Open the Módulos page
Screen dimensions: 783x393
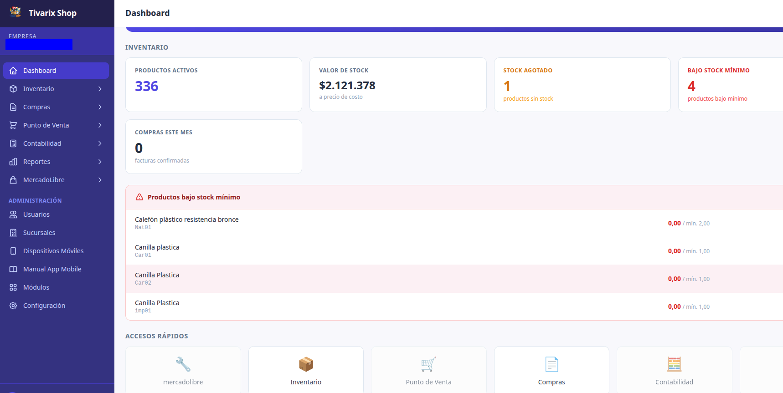[x=56, y=287]
